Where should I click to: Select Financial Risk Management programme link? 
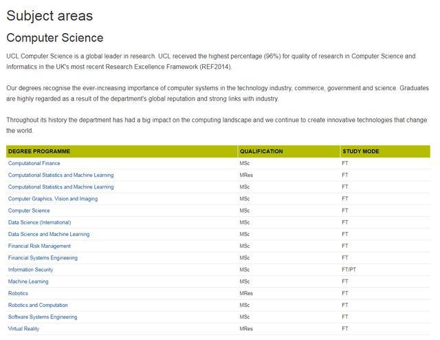pos(39,246)
